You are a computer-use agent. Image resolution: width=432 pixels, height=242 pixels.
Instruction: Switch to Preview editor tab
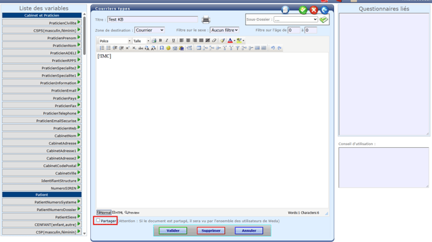132,212
